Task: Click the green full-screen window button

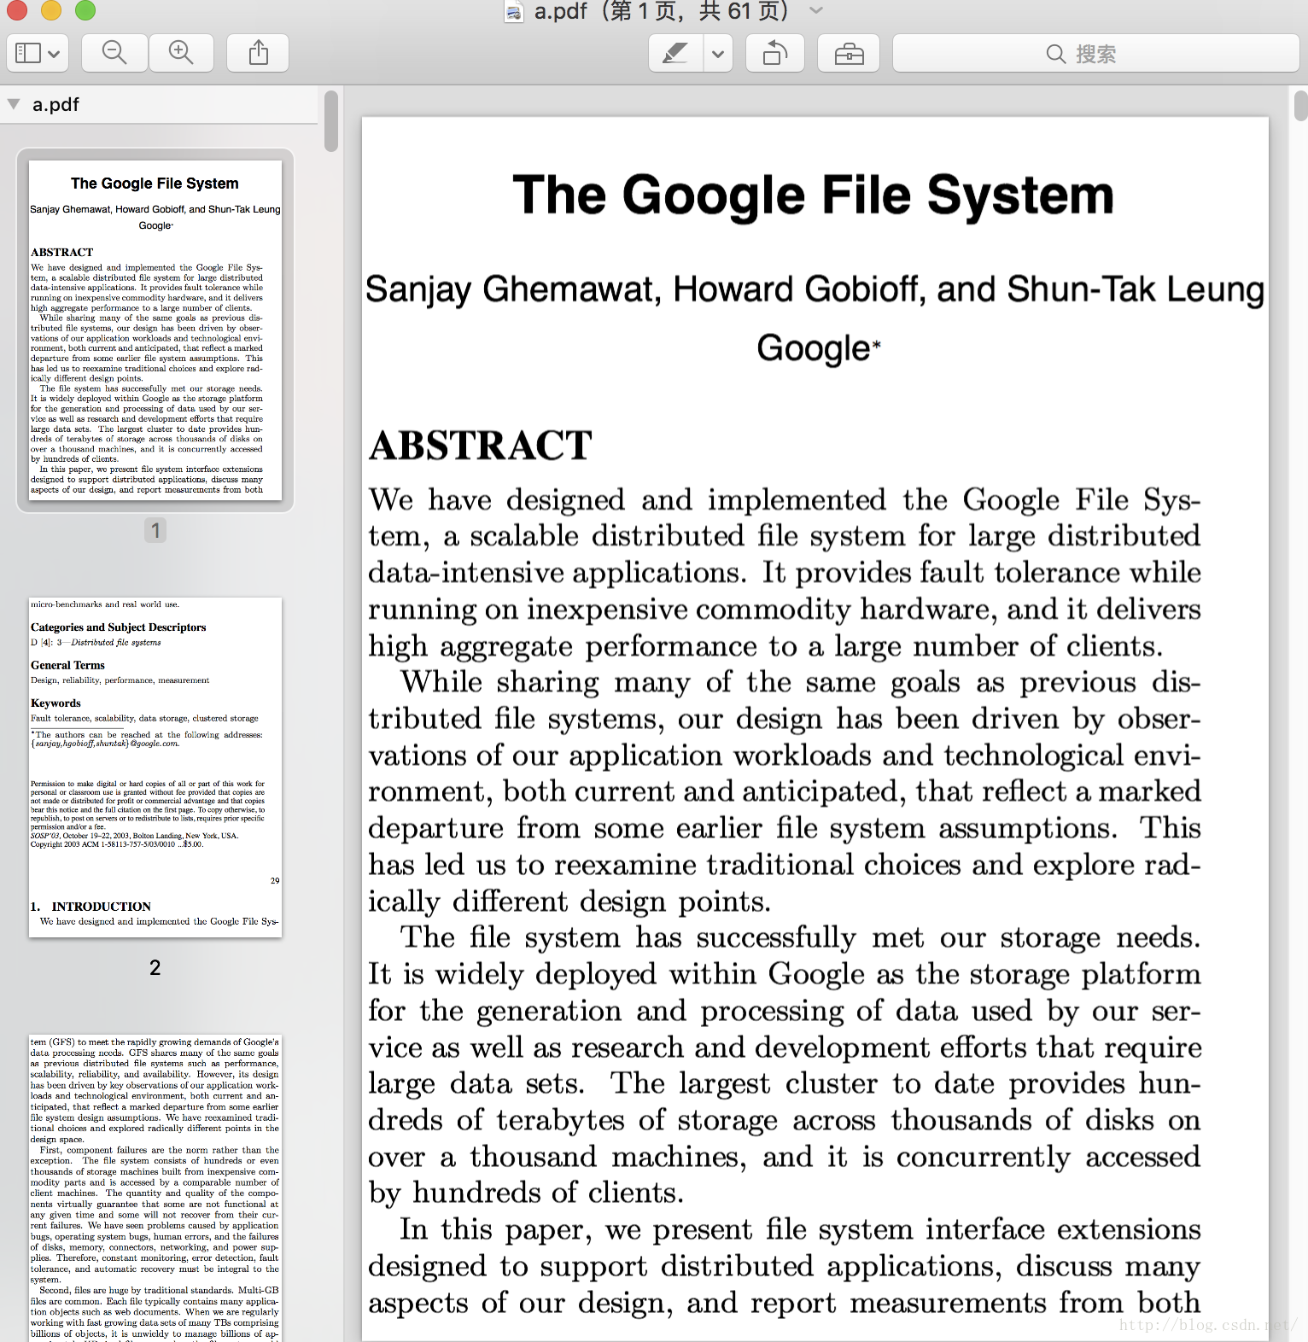Action: [x=85, y=10]
